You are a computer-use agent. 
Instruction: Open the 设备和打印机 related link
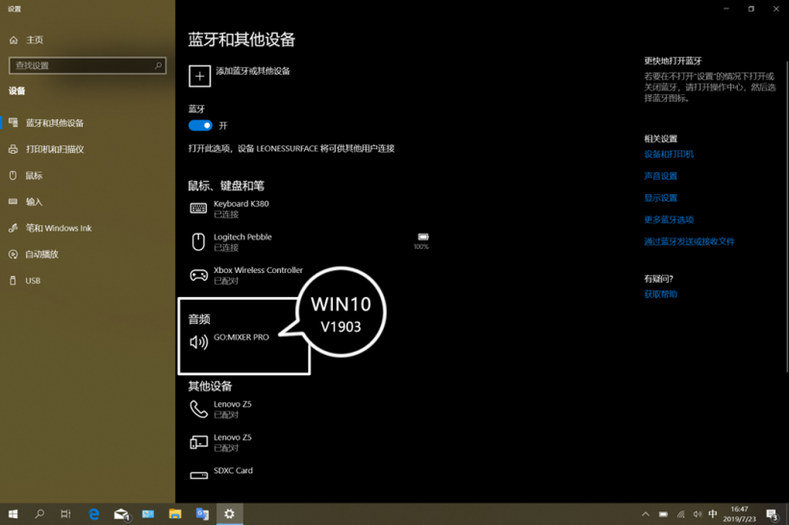point(669,154)
